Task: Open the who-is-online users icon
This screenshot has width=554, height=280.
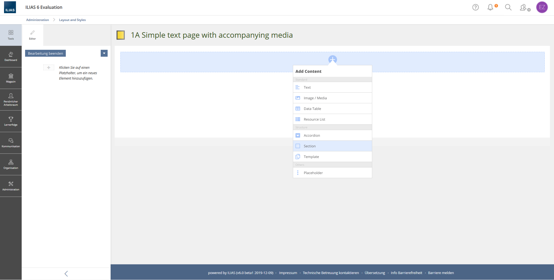Action: click(524, 7)
